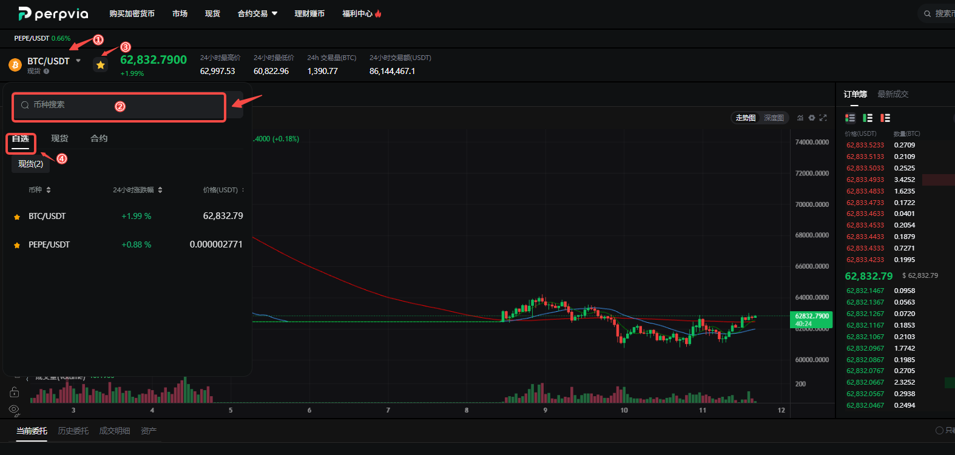Open 购买加密货币 from the top navigation
955x455 pixels.
pos(132,13)
